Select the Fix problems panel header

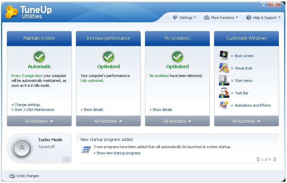coord(177,38)
